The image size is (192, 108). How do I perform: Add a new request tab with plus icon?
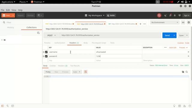pyautogui.click(x=140, y=24)
